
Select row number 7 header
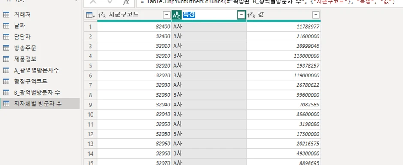(90, 85)
